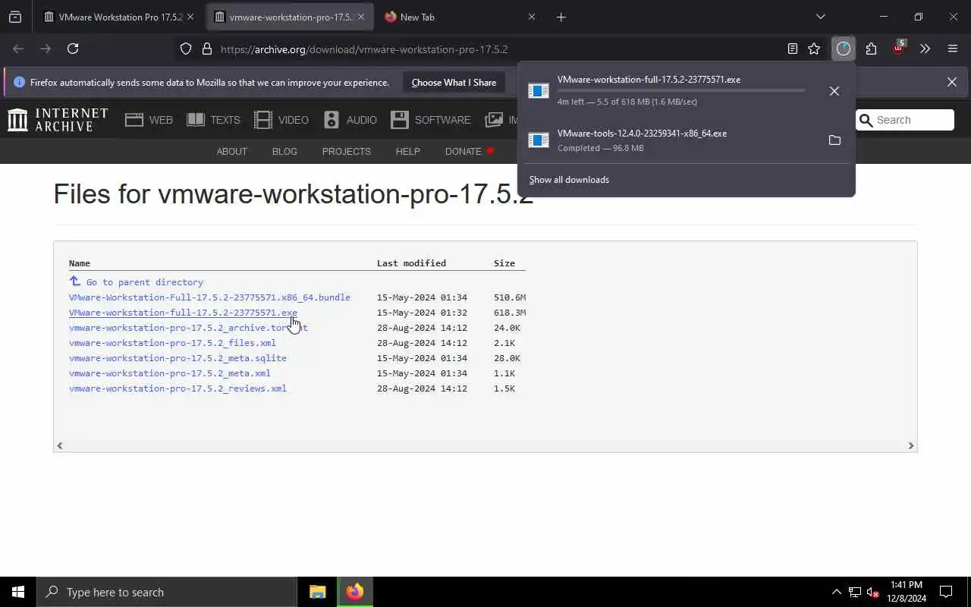Open the Extensions puzzle icon
The image size is (971, 607).
[x=871, y=49]
